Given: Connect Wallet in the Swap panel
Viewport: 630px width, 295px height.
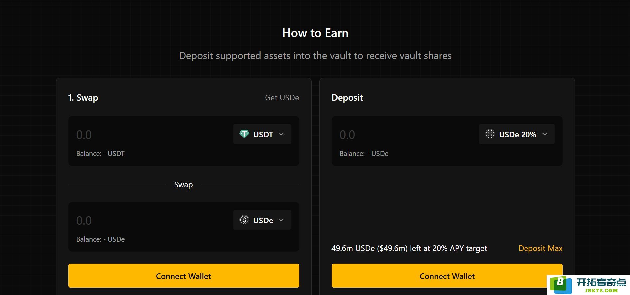Looking at the screenshot, I should 184,276.
